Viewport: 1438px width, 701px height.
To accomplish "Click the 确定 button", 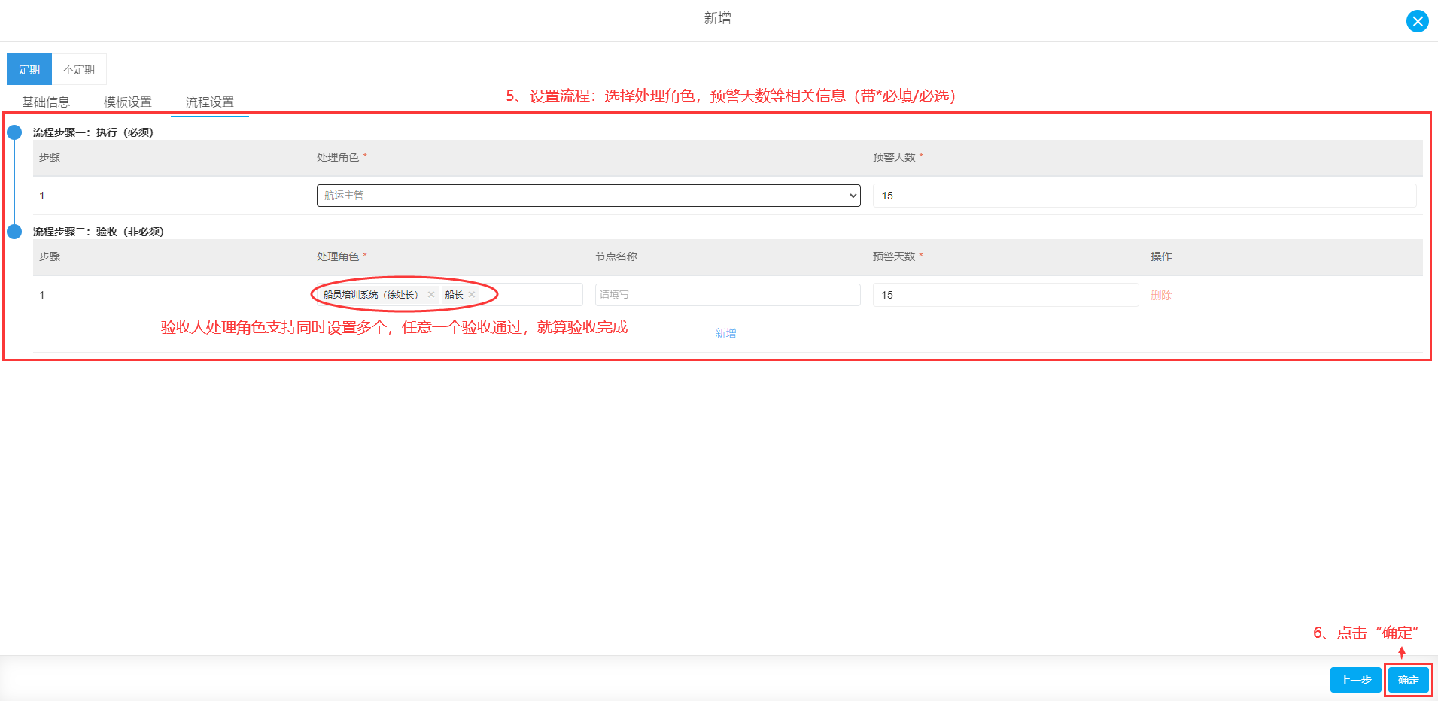I will 1409,680.
